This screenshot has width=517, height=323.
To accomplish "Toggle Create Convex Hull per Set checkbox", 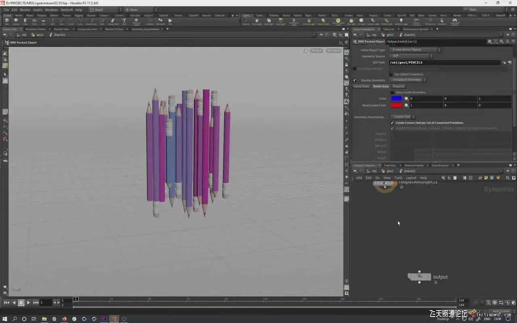I will [x=392, y=123].
